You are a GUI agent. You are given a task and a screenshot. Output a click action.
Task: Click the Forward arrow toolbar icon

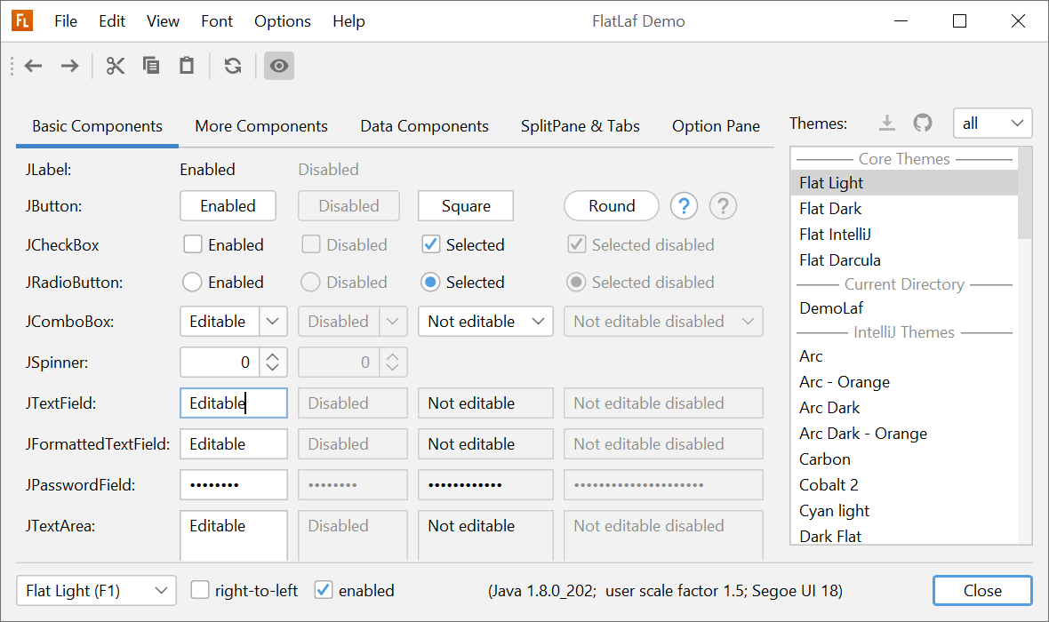coord(69,66)
